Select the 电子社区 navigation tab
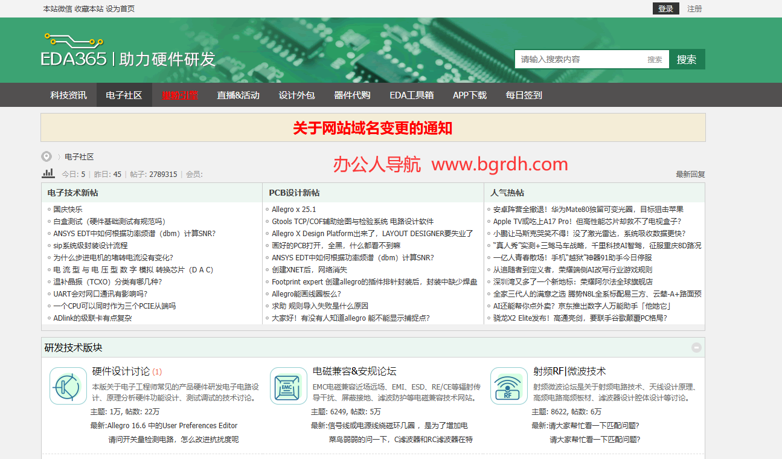 (124, 95)
